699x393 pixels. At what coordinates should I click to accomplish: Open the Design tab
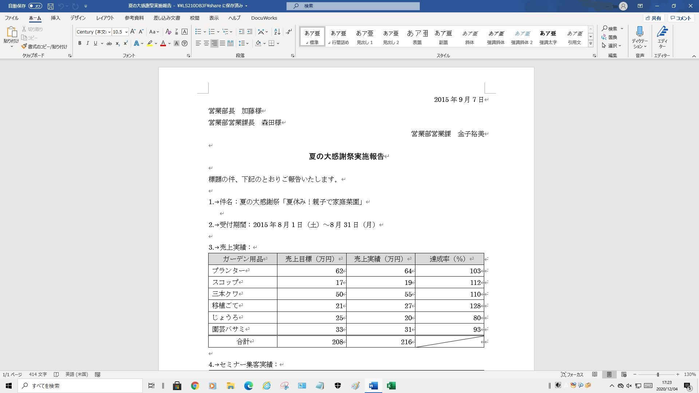(x=78, y=18)
